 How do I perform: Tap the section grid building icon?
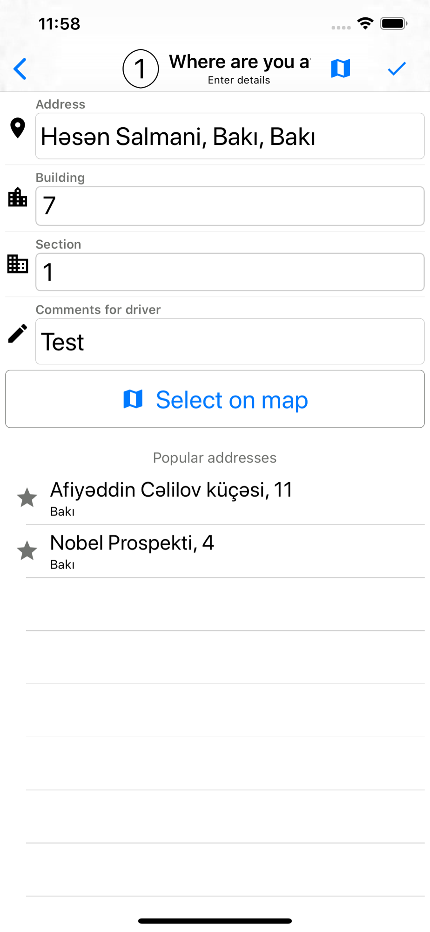(x=18, y=264)
